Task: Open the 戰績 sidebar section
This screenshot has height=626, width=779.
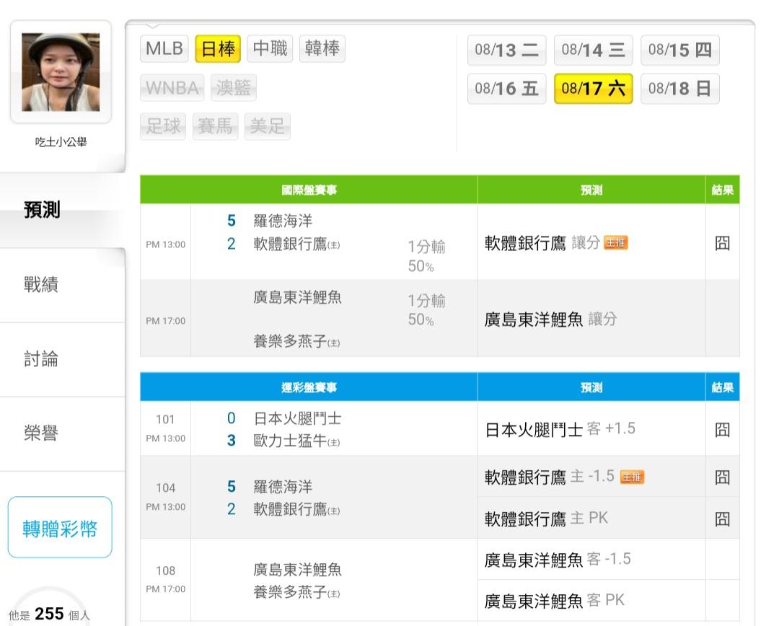Action: (62, 285)
